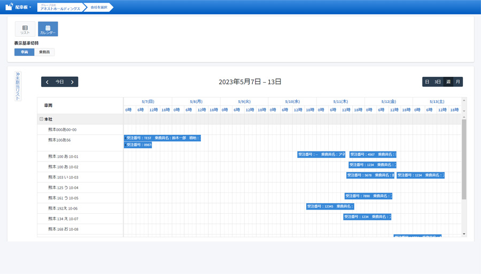Switch calendar to 月 month view
This screenshot has height=274, width=481.
click(x=457, y=82)
